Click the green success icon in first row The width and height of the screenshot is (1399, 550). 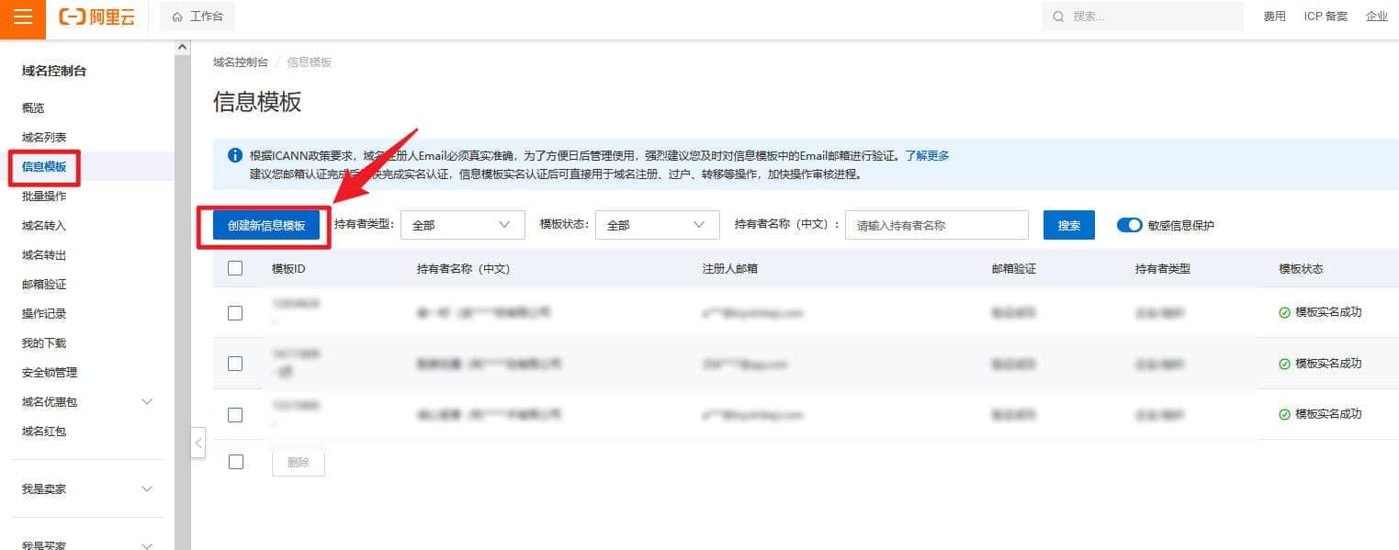[x=1284, y=312]
